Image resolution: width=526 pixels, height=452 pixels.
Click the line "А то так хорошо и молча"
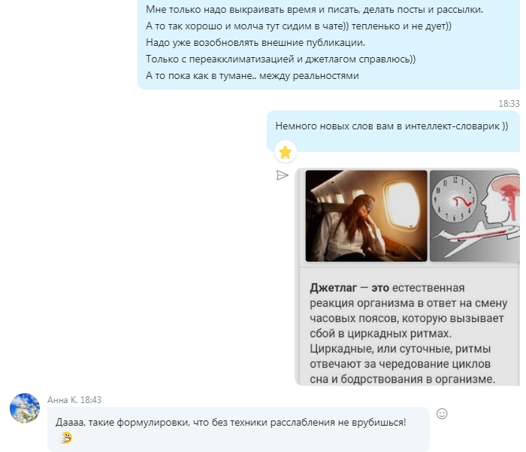pos(298,26)
